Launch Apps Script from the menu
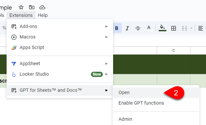Image resolution: width=206 pixels, height=125 pixels. coord(60,47)
